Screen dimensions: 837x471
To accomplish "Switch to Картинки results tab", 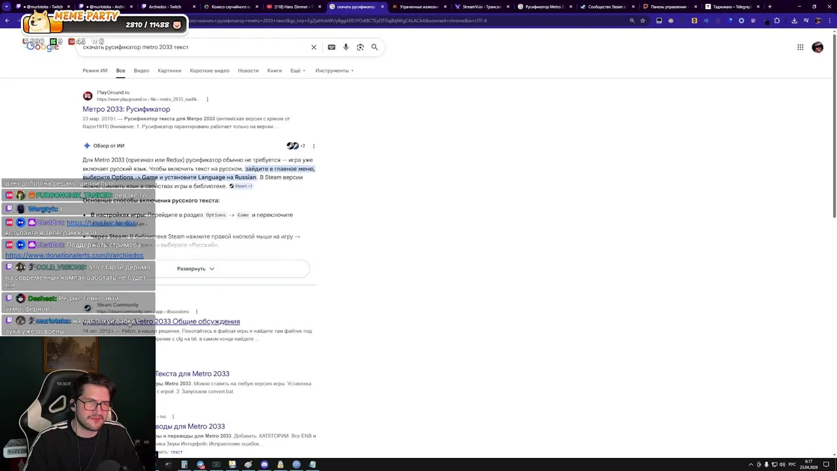I will click(169, 71).
